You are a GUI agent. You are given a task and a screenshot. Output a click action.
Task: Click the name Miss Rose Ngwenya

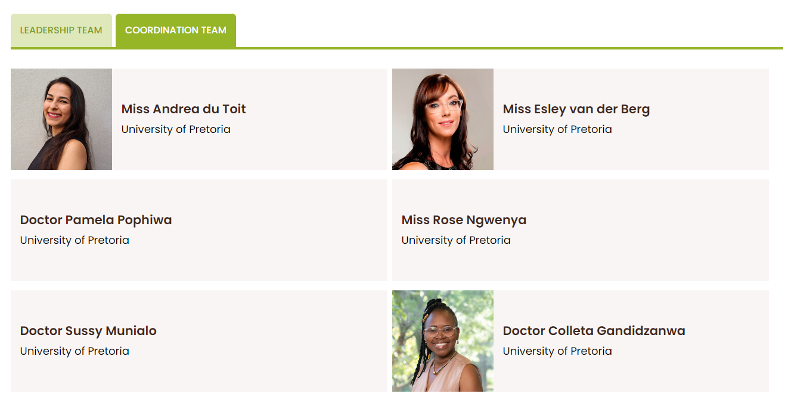(464, 220)
